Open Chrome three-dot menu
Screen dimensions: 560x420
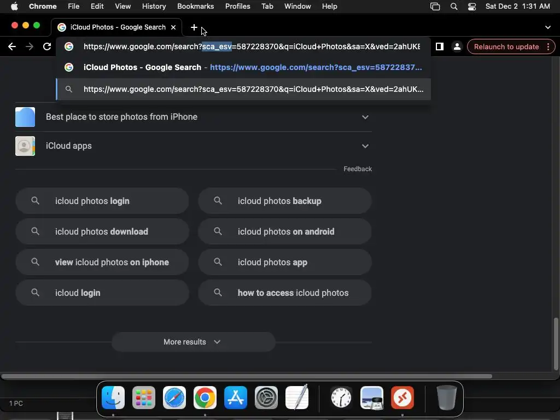[x=548, y=46]
